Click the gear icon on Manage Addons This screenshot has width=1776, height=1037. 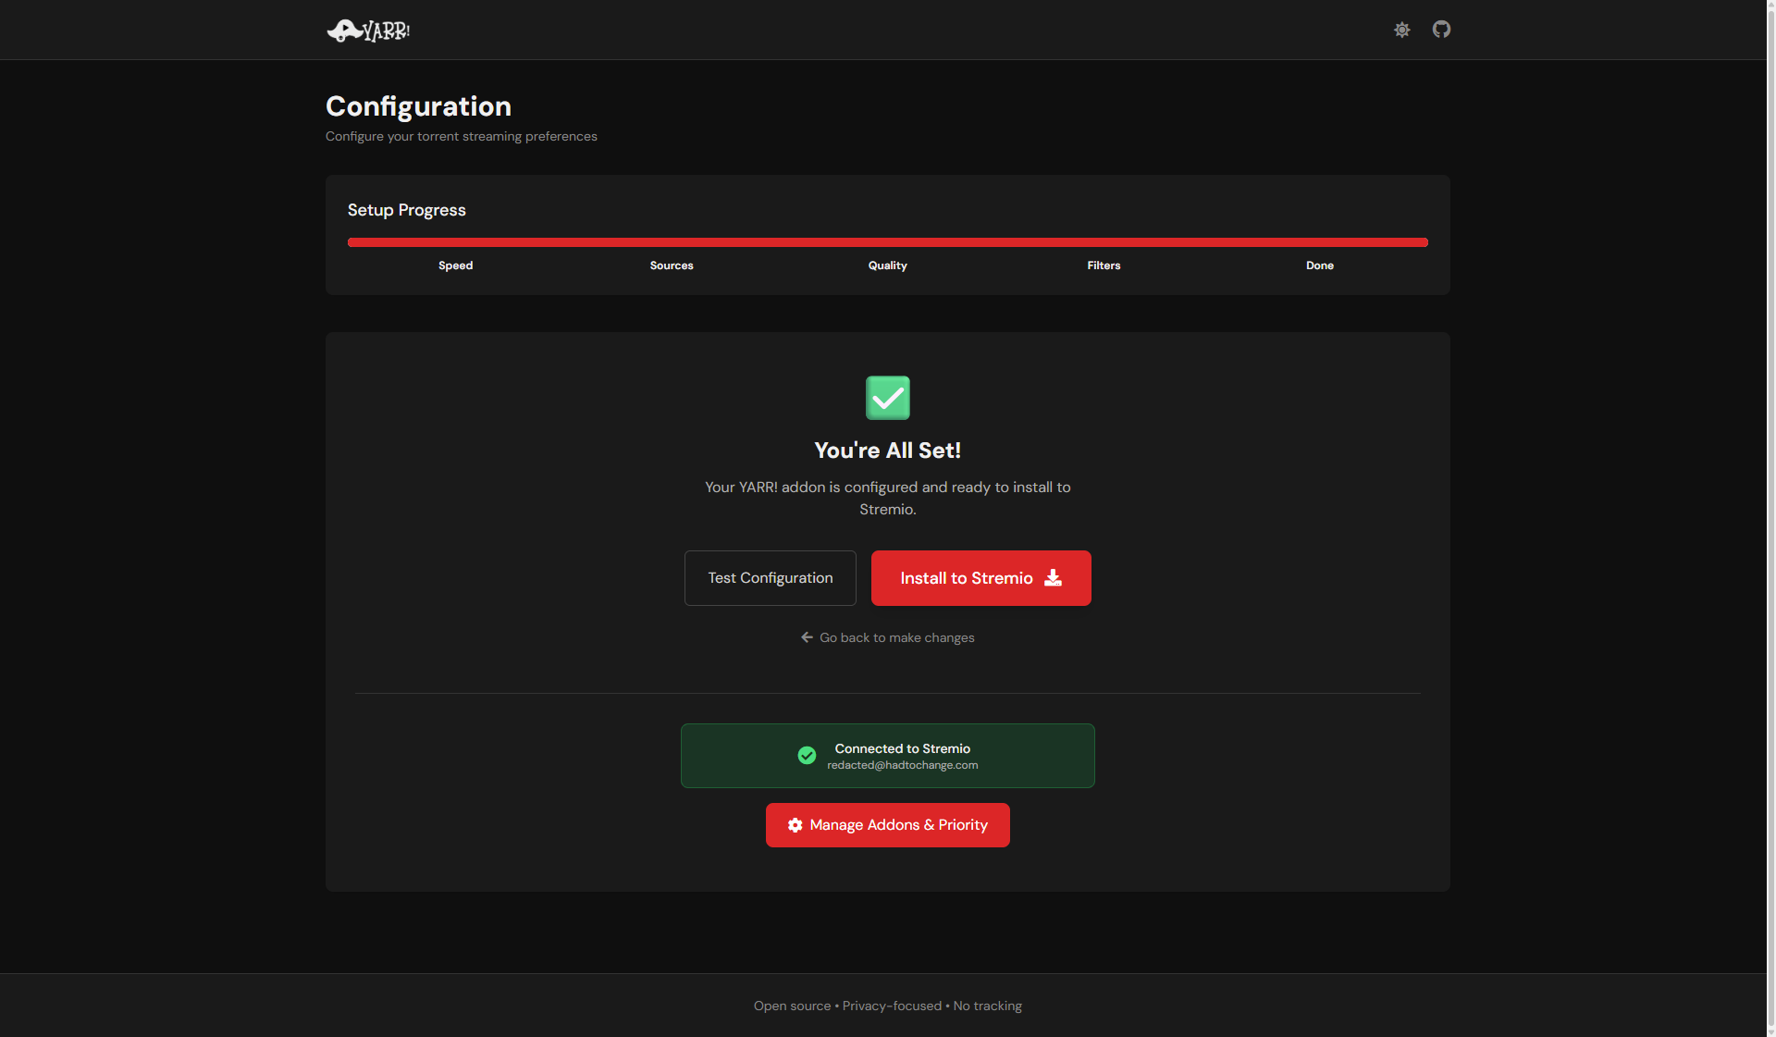pos(795,825)
